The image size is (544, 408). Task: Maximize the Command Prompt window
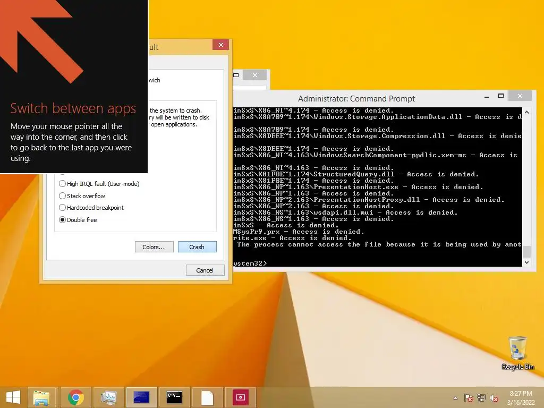coord(501,96)
